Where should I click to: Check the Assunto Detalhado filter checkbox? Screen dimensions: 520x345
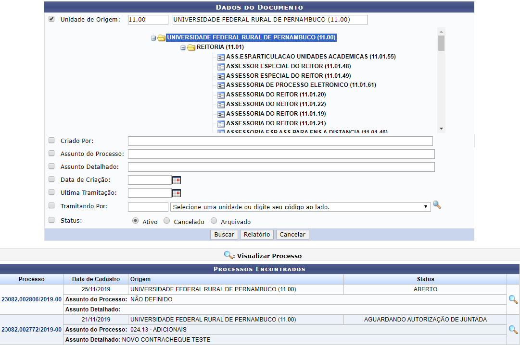(x=51, y=166)
